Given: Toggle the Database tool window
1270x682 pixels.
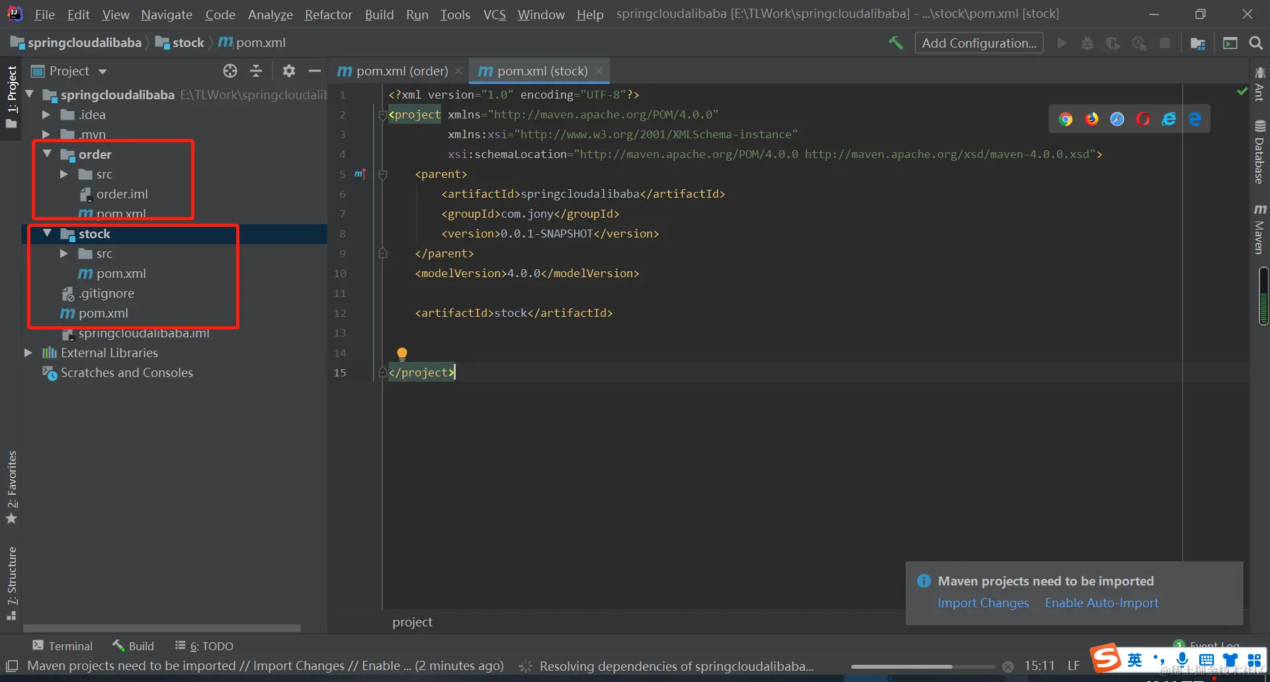Looking at the screenshot, I should click(1260, 152).
